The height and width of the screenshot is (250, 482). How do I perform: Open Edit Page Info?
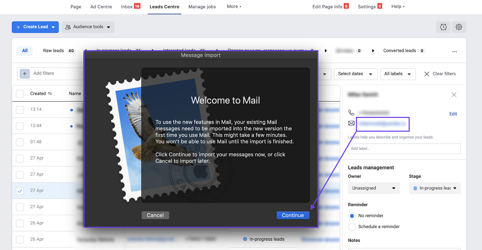tap(330, 7)
